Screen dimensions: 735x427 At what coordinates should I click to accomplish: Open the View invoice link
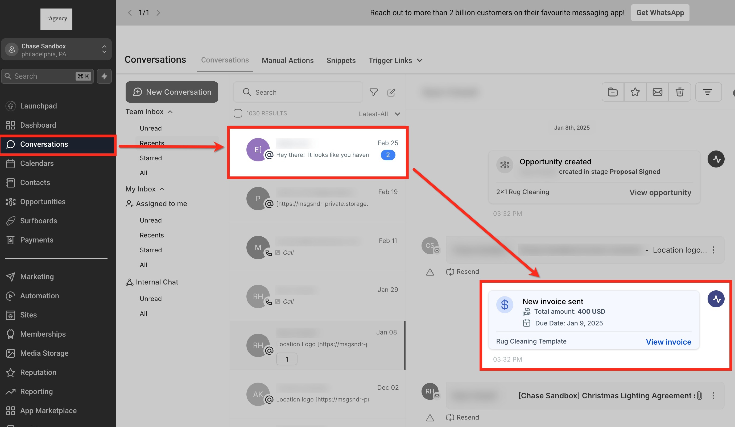[668, 342]
